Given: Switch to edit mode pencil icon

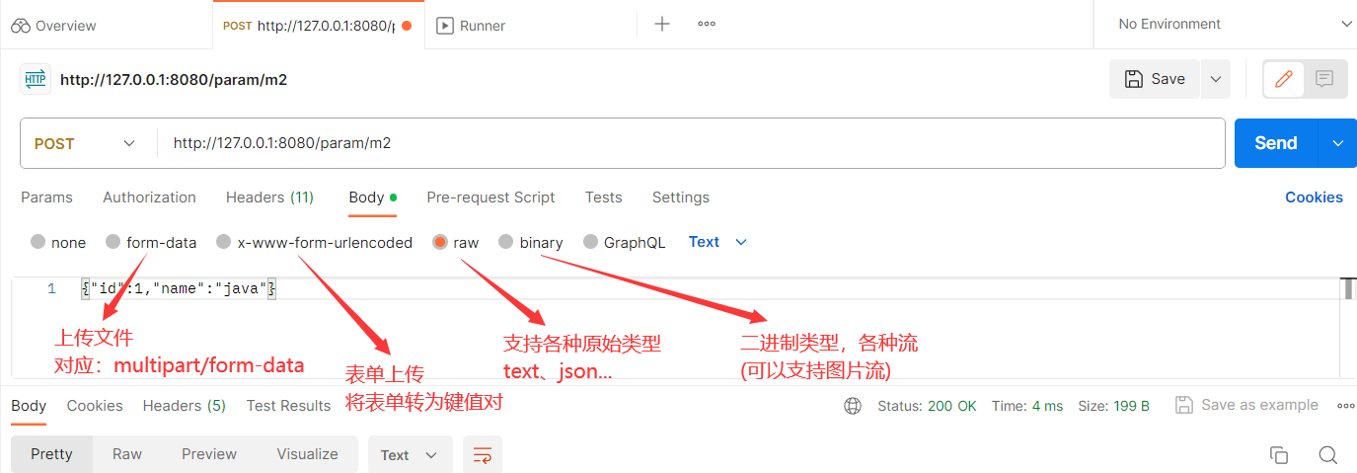Looking at the screenshot, I should (x=1284, y=79).
